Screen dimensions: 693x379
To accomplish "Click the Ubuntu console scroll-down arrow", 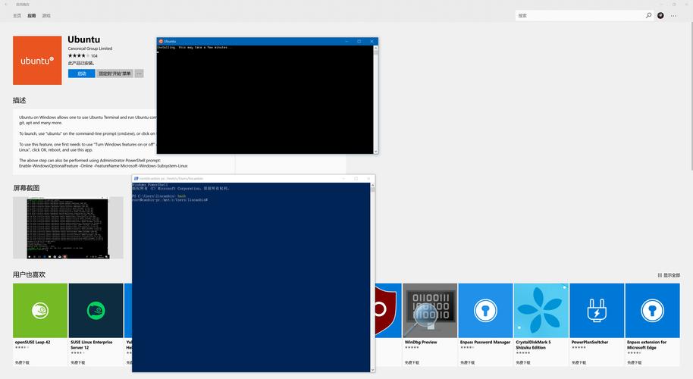I will tap(375, 152).
